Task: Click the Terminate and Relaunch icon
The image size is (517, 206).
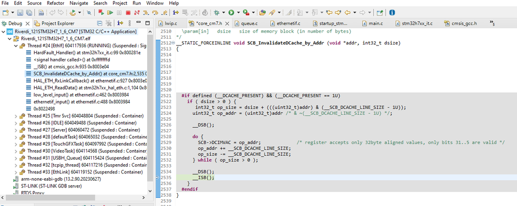Action: (x=101, y=12)
